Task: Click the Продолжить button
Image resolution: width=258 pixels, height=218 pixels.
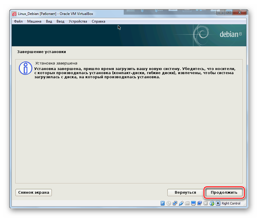Action: (224, 193)
